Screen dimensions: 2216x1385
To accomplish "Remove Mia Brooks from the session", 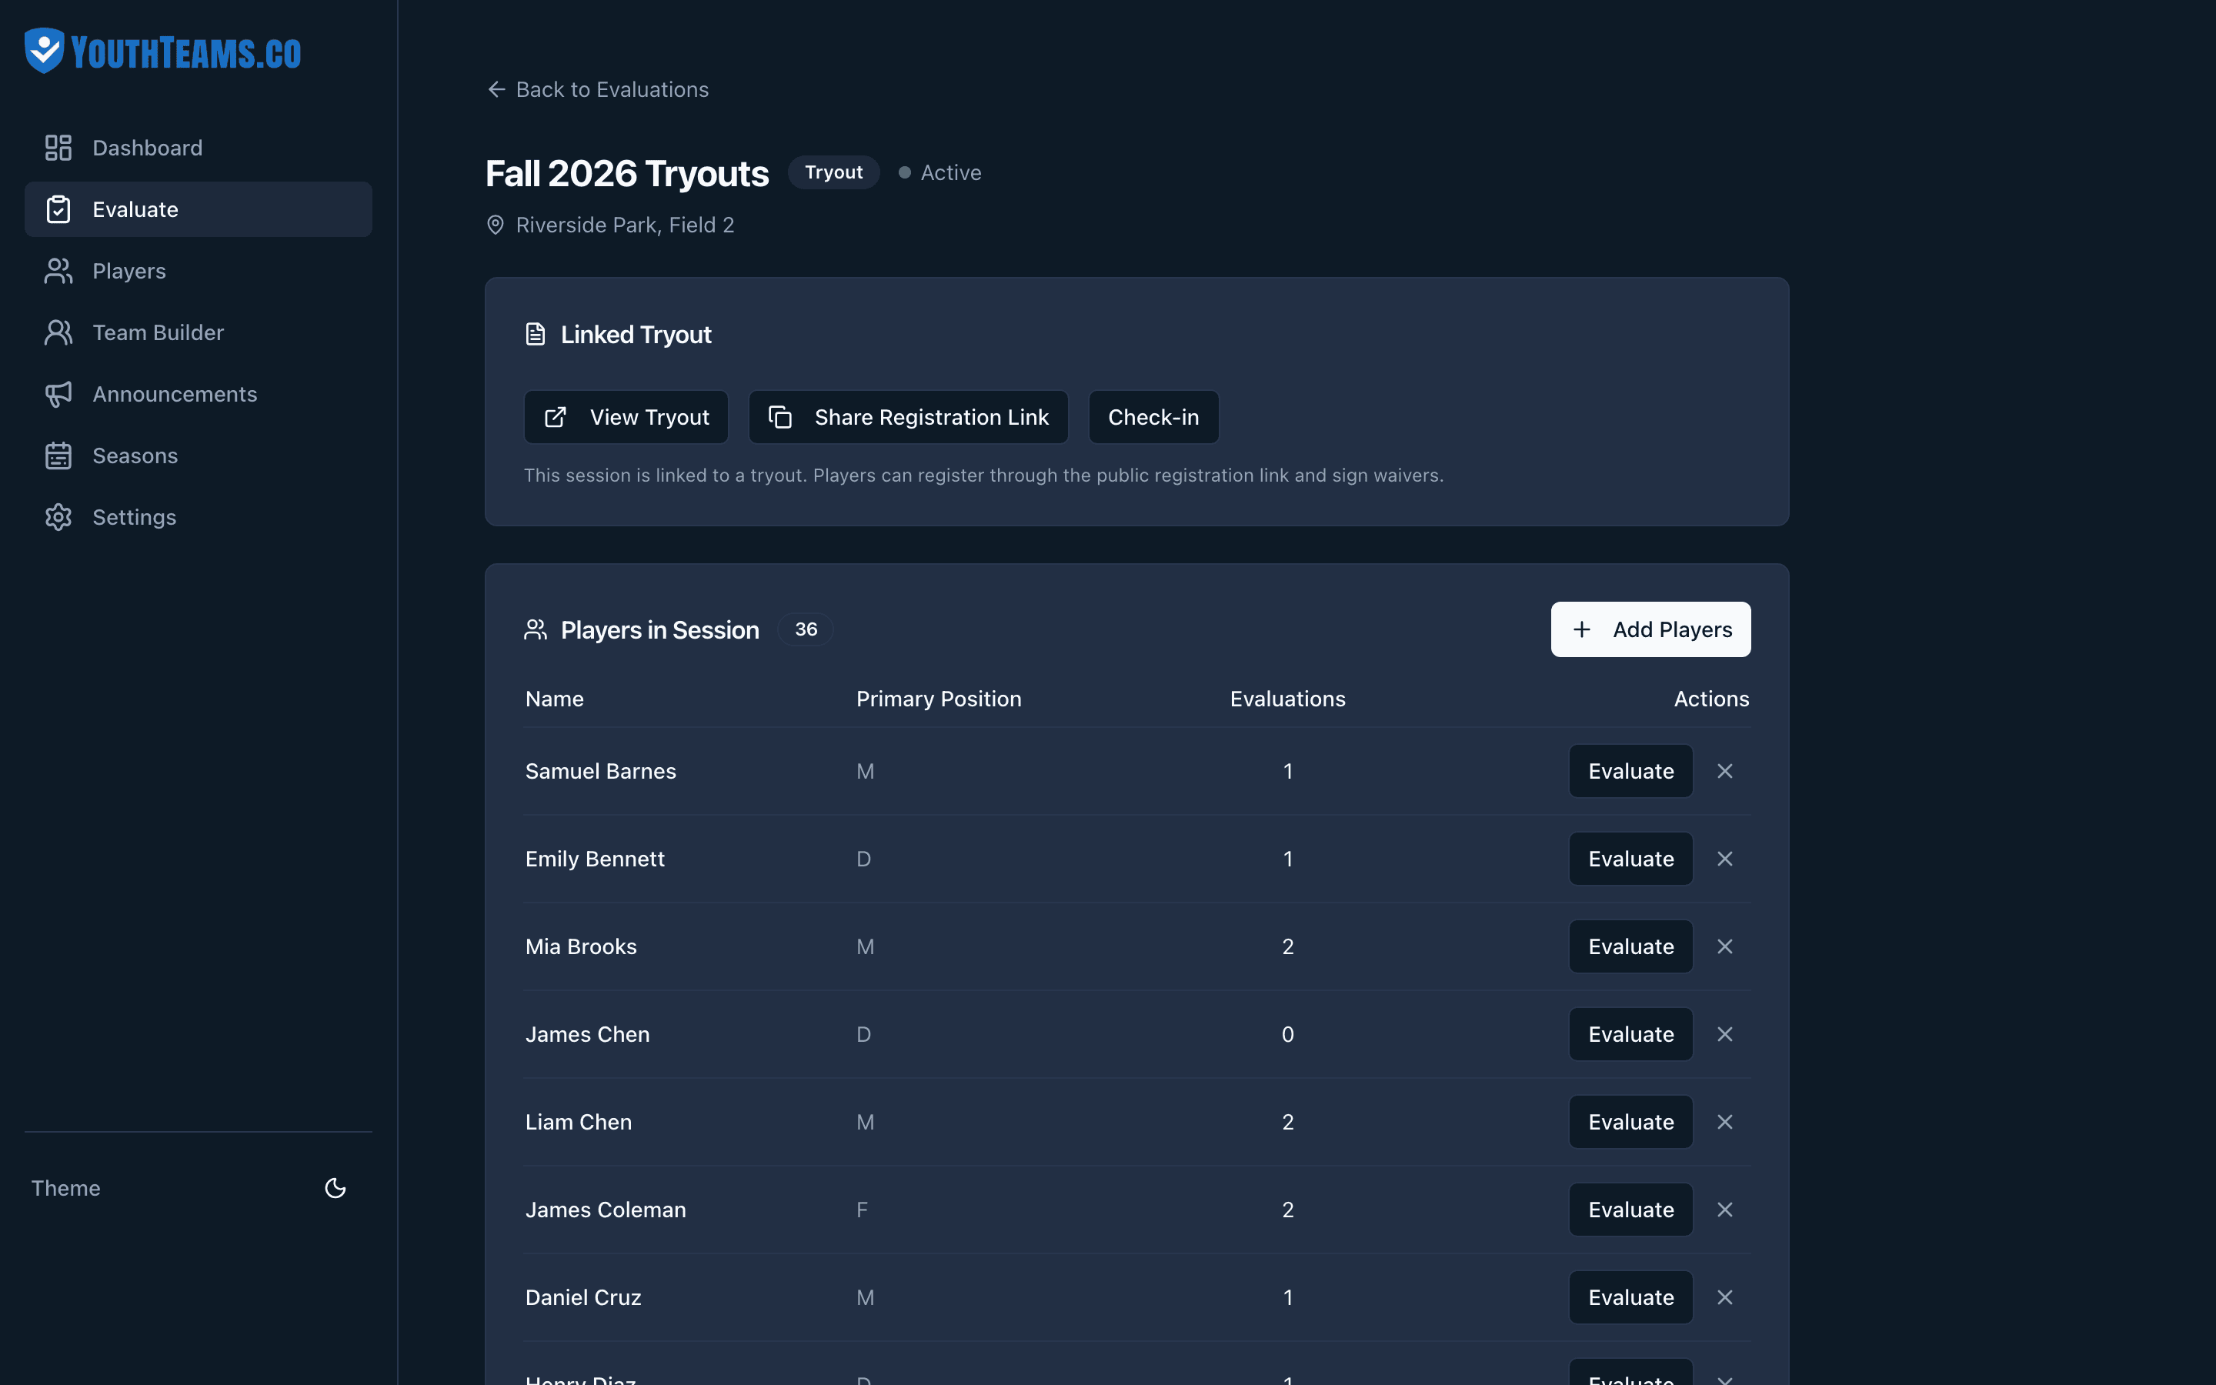I will coord(1725,946).
